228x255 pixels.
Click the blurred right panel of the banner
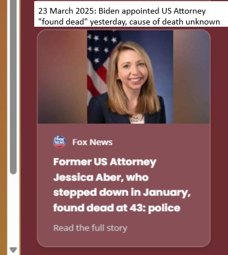tap(192, 77)
